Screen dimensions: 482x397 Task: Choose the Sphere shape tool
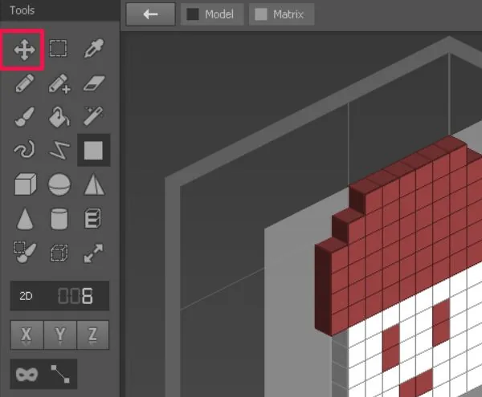point(59,184)
